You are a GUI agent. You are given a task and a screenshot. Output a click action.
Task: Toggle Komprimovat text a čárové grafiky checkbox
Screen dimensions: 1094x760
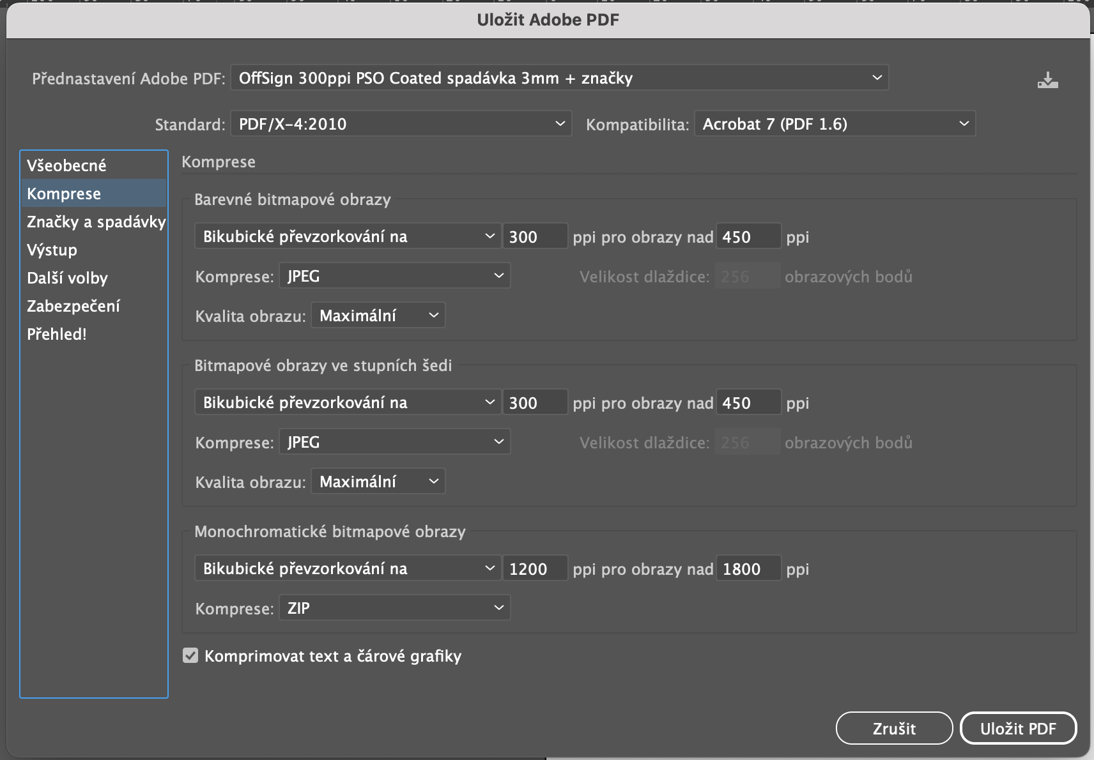[x=190, y=655]
